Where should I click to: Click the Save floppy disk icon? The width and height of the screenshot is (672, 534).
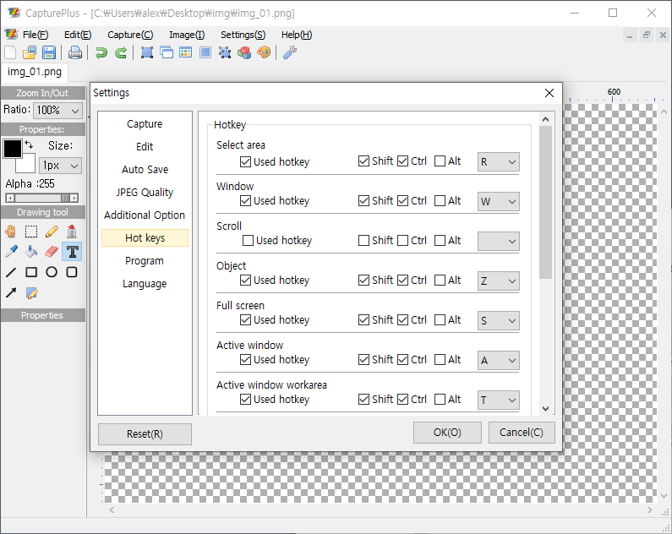(x=48, y=52)
